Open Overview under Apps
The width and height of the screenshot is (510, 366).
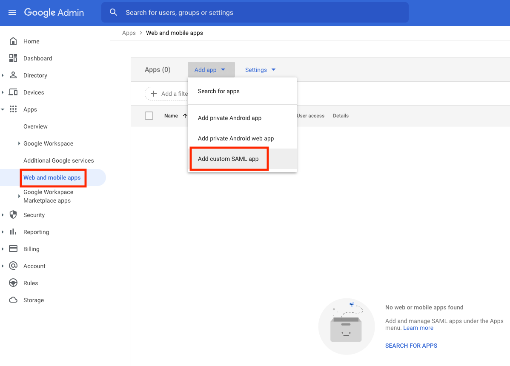pos(35,126)
